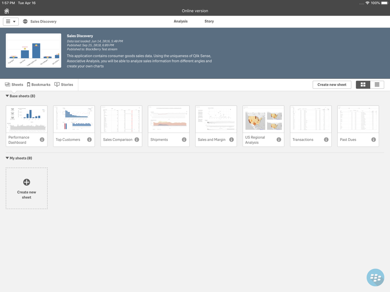Click the Sales Discovery app thumbnail image
The image size is (390, 292).
(34, 50)
